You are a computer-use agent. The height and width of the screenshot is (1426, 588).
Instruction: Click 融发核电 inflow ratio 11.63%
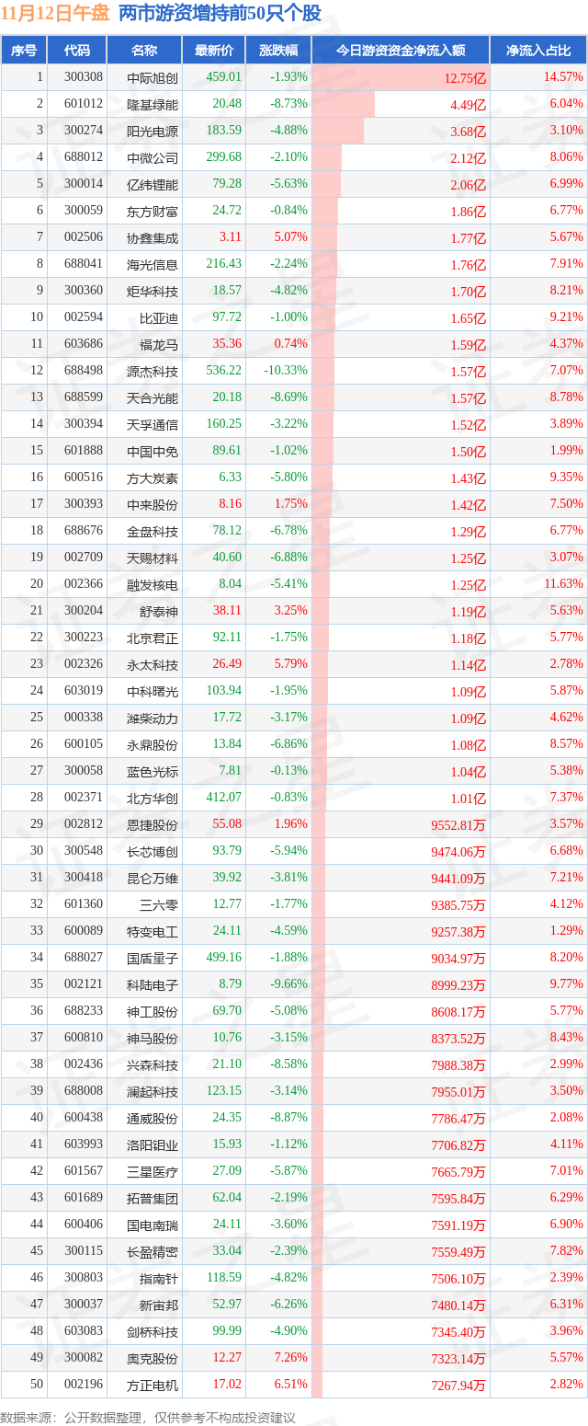click(563, 584)
